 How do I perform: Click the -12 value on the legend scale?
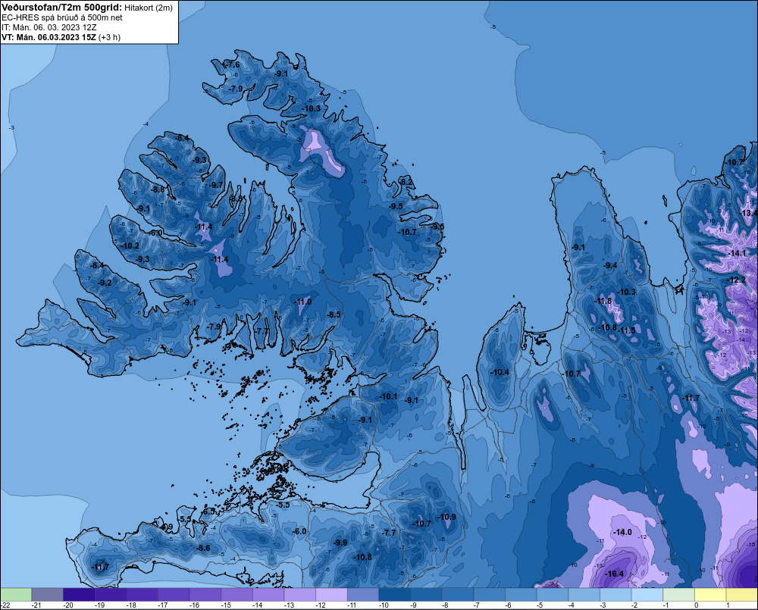tap(321, 605)
